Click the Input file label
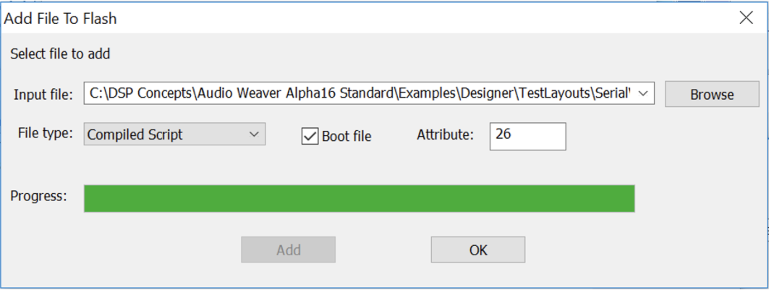 click(43, 95)
